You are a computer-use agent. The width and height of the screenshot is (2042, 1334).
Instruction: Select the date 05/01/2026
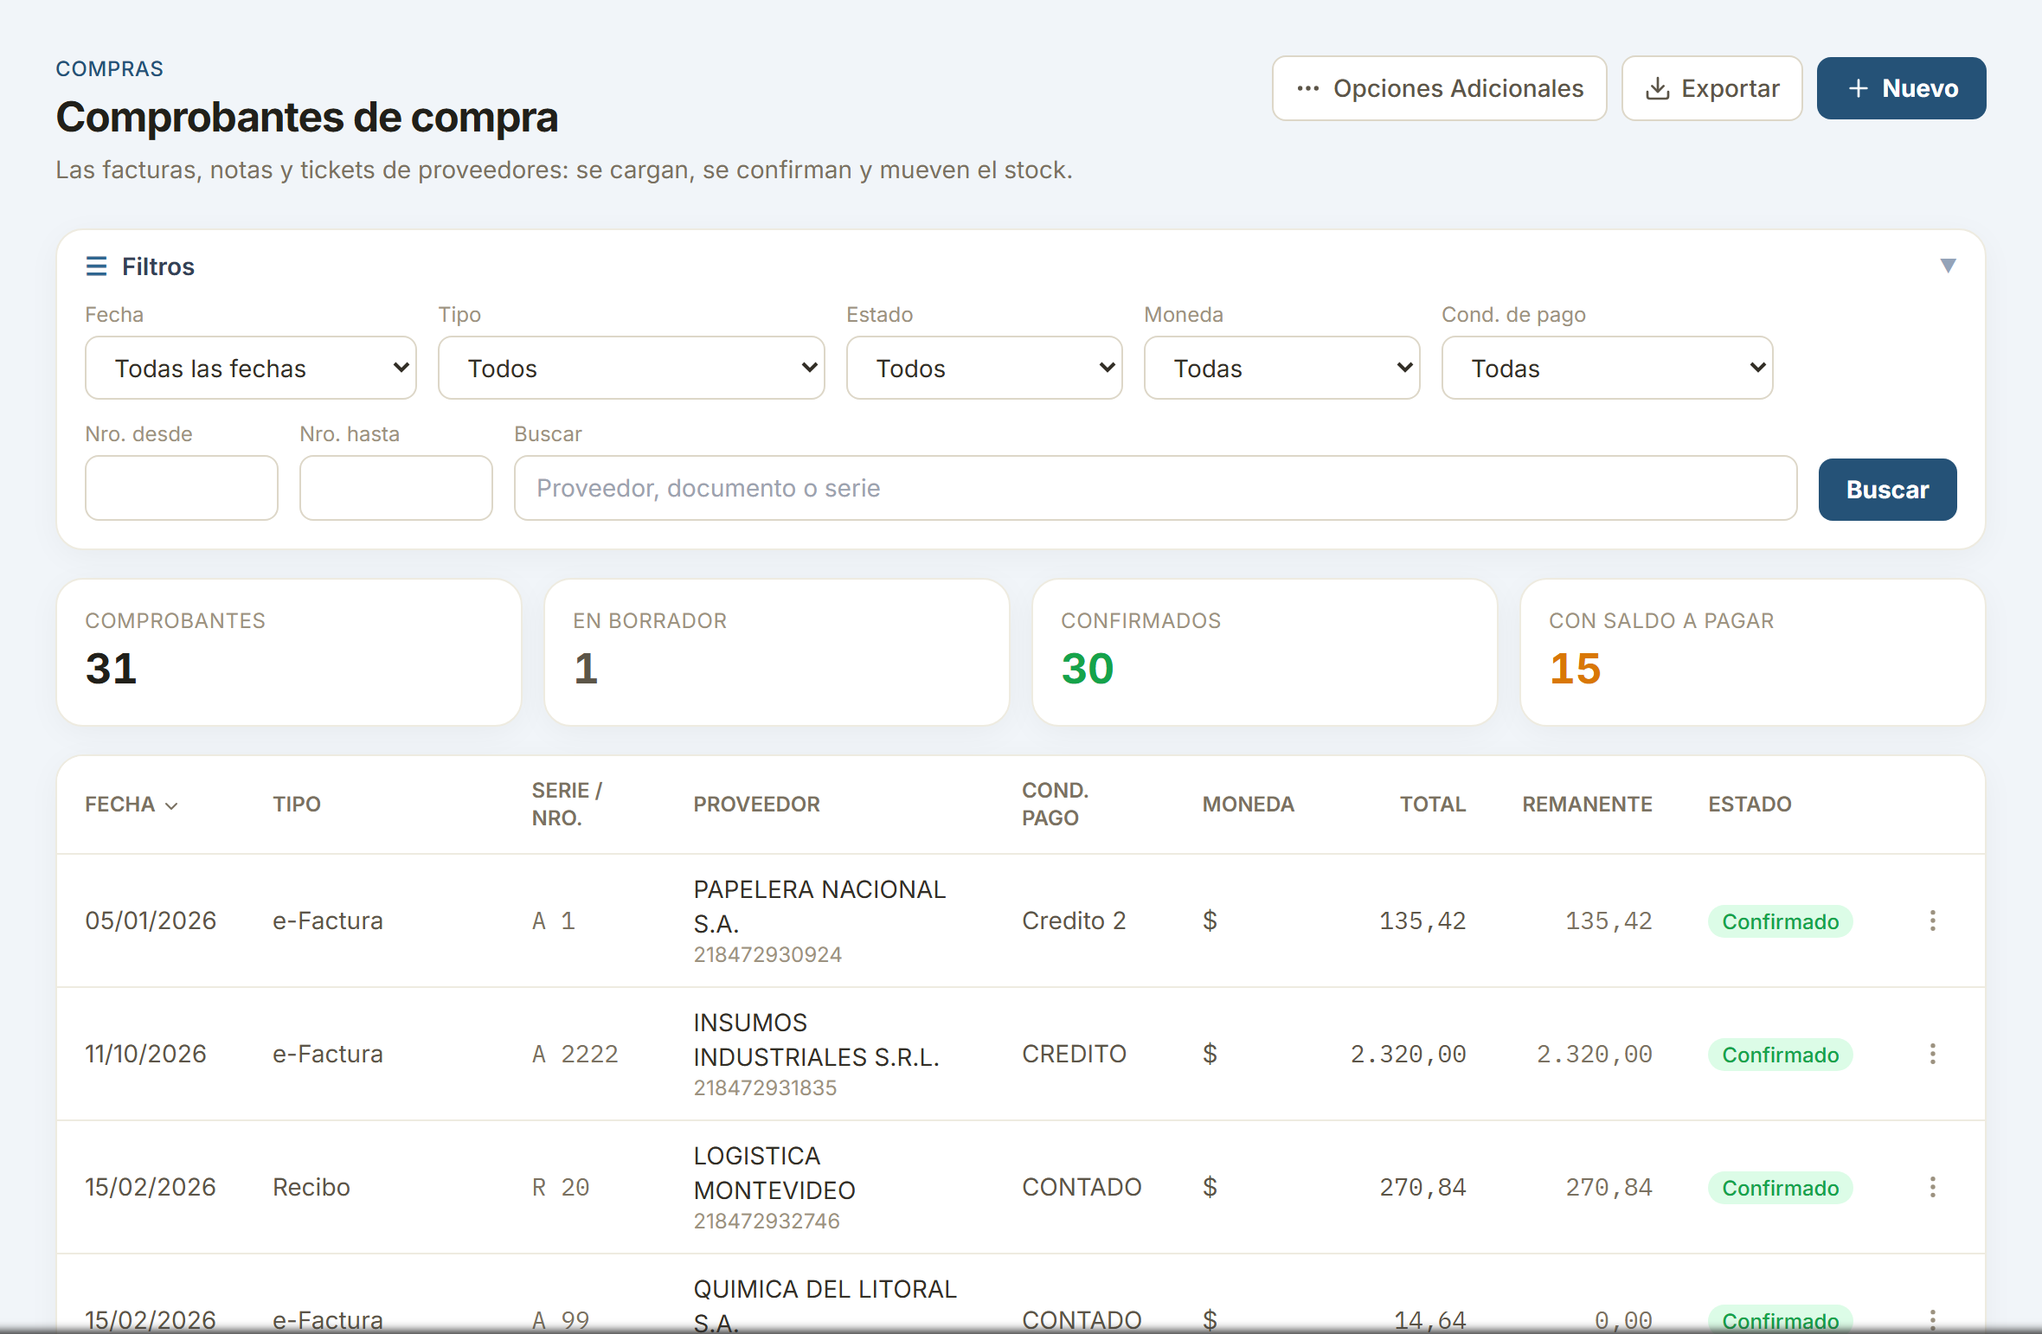(x=151, y=920)
